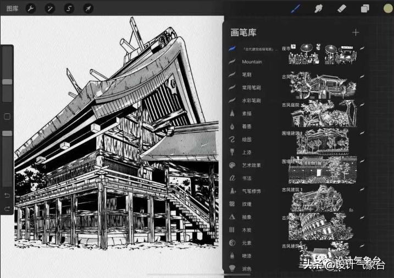Add a new brush with plus button
Screen dimensions: 394x278
pos(356,32)
